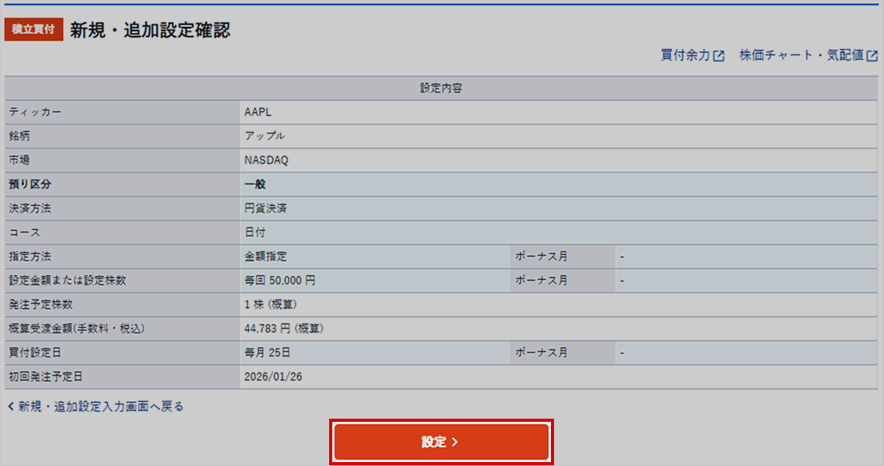Click the 一般 account type value
The image size is (884, 466).
(255, 185)
